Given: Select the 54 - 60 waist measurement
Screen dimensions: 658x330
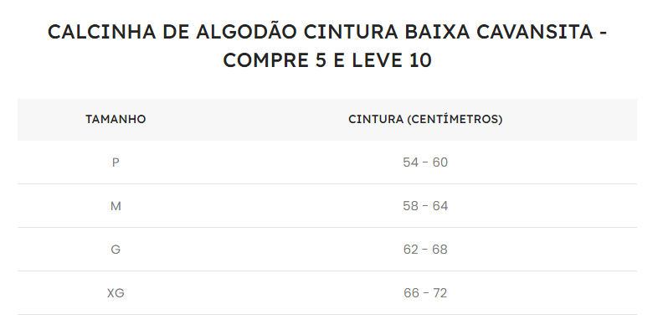Looking at the screenshot, I should (425, 162).
